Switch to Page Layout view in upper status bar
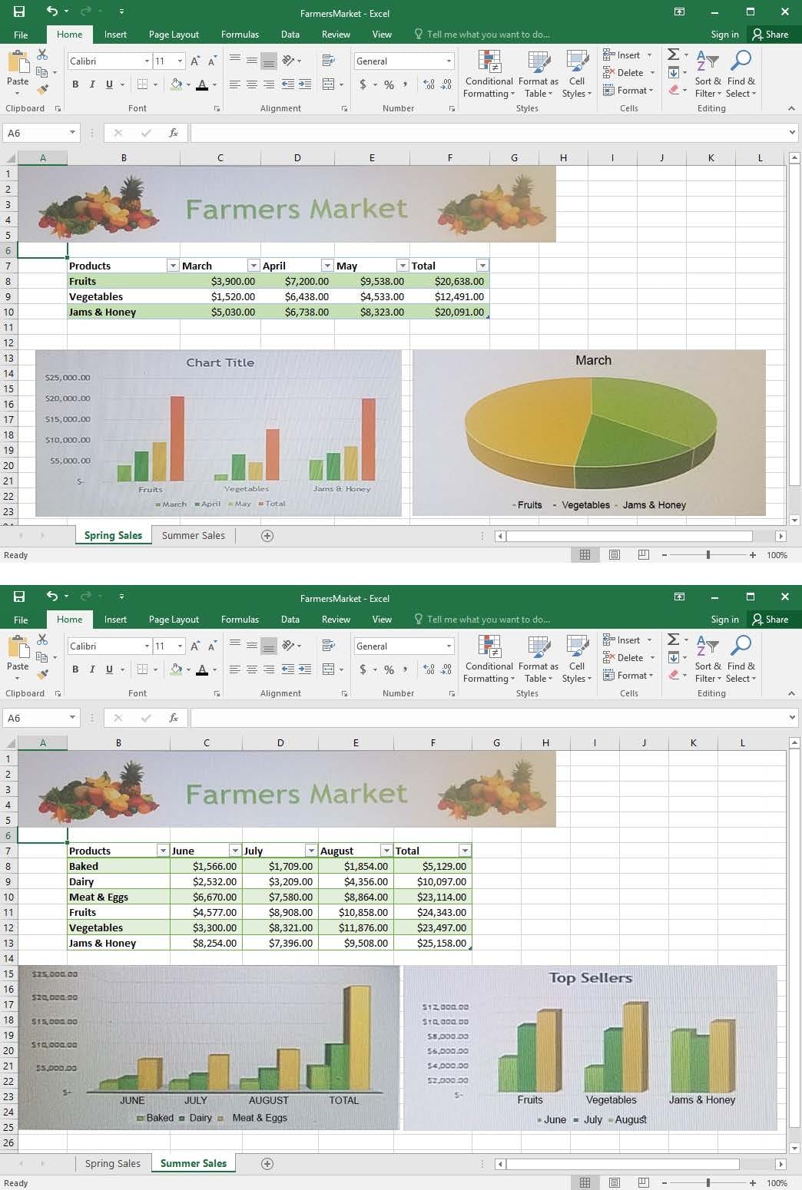802x1190 pixels. (615, 555)
